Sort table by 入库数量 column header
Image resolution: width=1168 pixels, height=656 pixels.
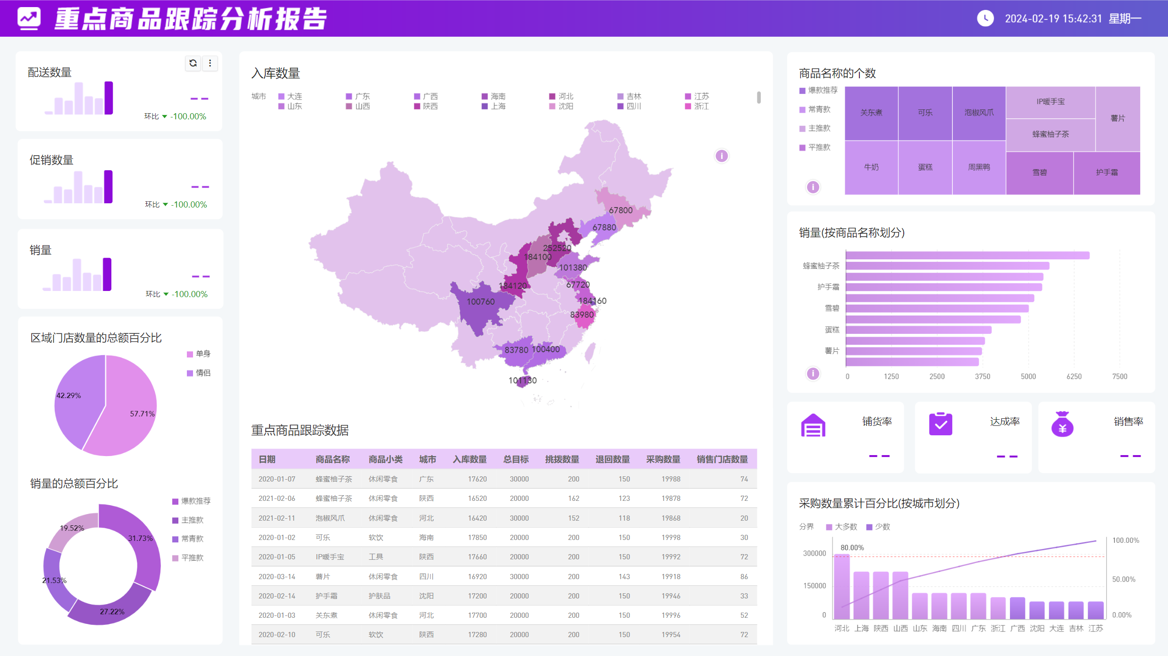469,459
